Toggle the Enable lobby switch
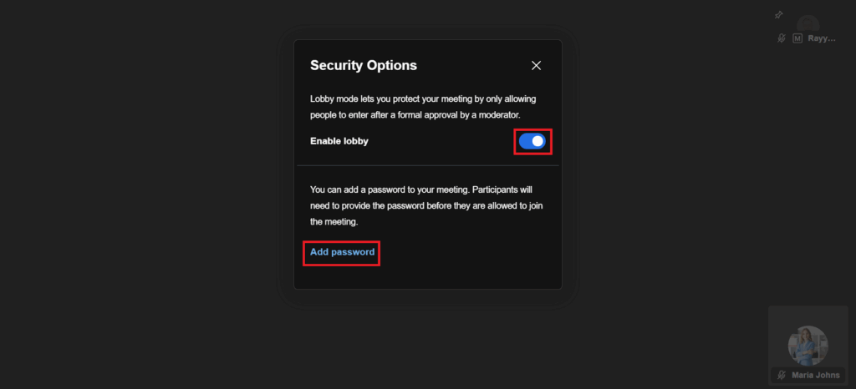 [532, 141]
